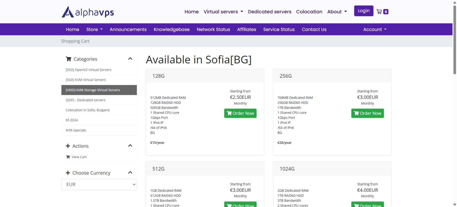Select [HDD] KVM Storage Virtual Servers category
457x207 pixels.
coord(99,90)
